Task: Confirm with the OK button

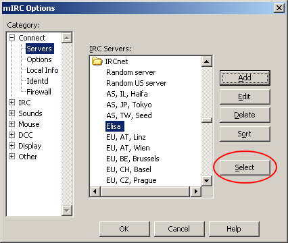Action: coord(124,229)
